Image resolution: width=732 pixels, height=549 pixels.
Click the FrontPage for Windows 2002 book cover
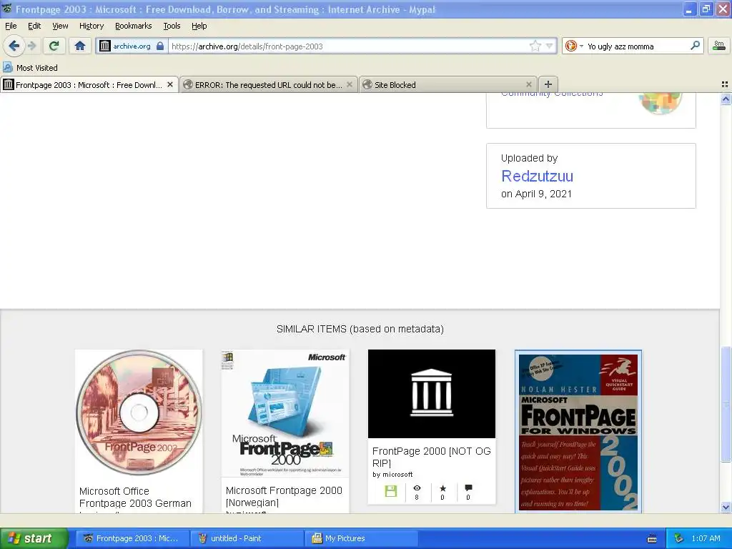click(578, 432)
